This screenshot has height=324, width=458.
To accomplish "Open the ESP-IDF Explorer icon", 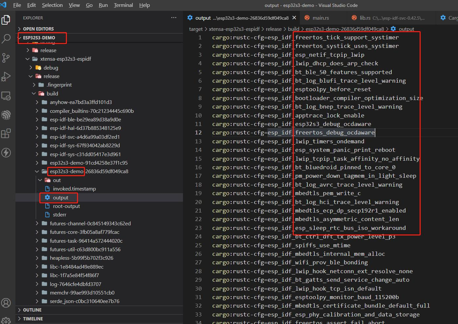I will coord(6,115).
